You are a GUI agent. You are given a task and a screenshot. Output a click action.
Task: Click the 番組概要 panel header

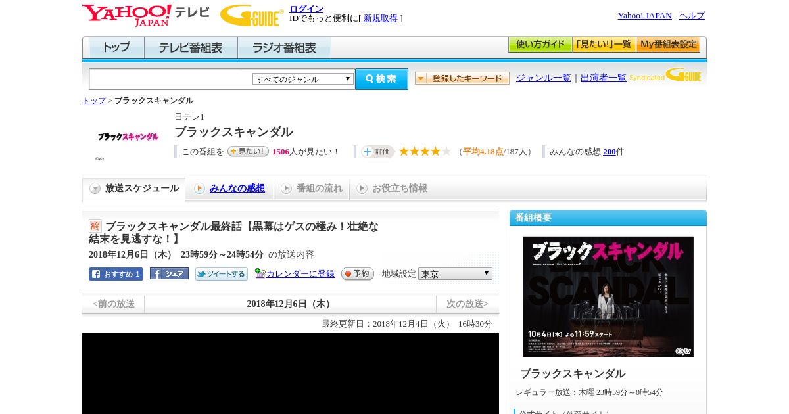point(608,218)
